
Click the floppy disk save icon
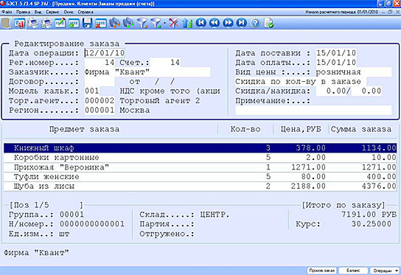87,24
